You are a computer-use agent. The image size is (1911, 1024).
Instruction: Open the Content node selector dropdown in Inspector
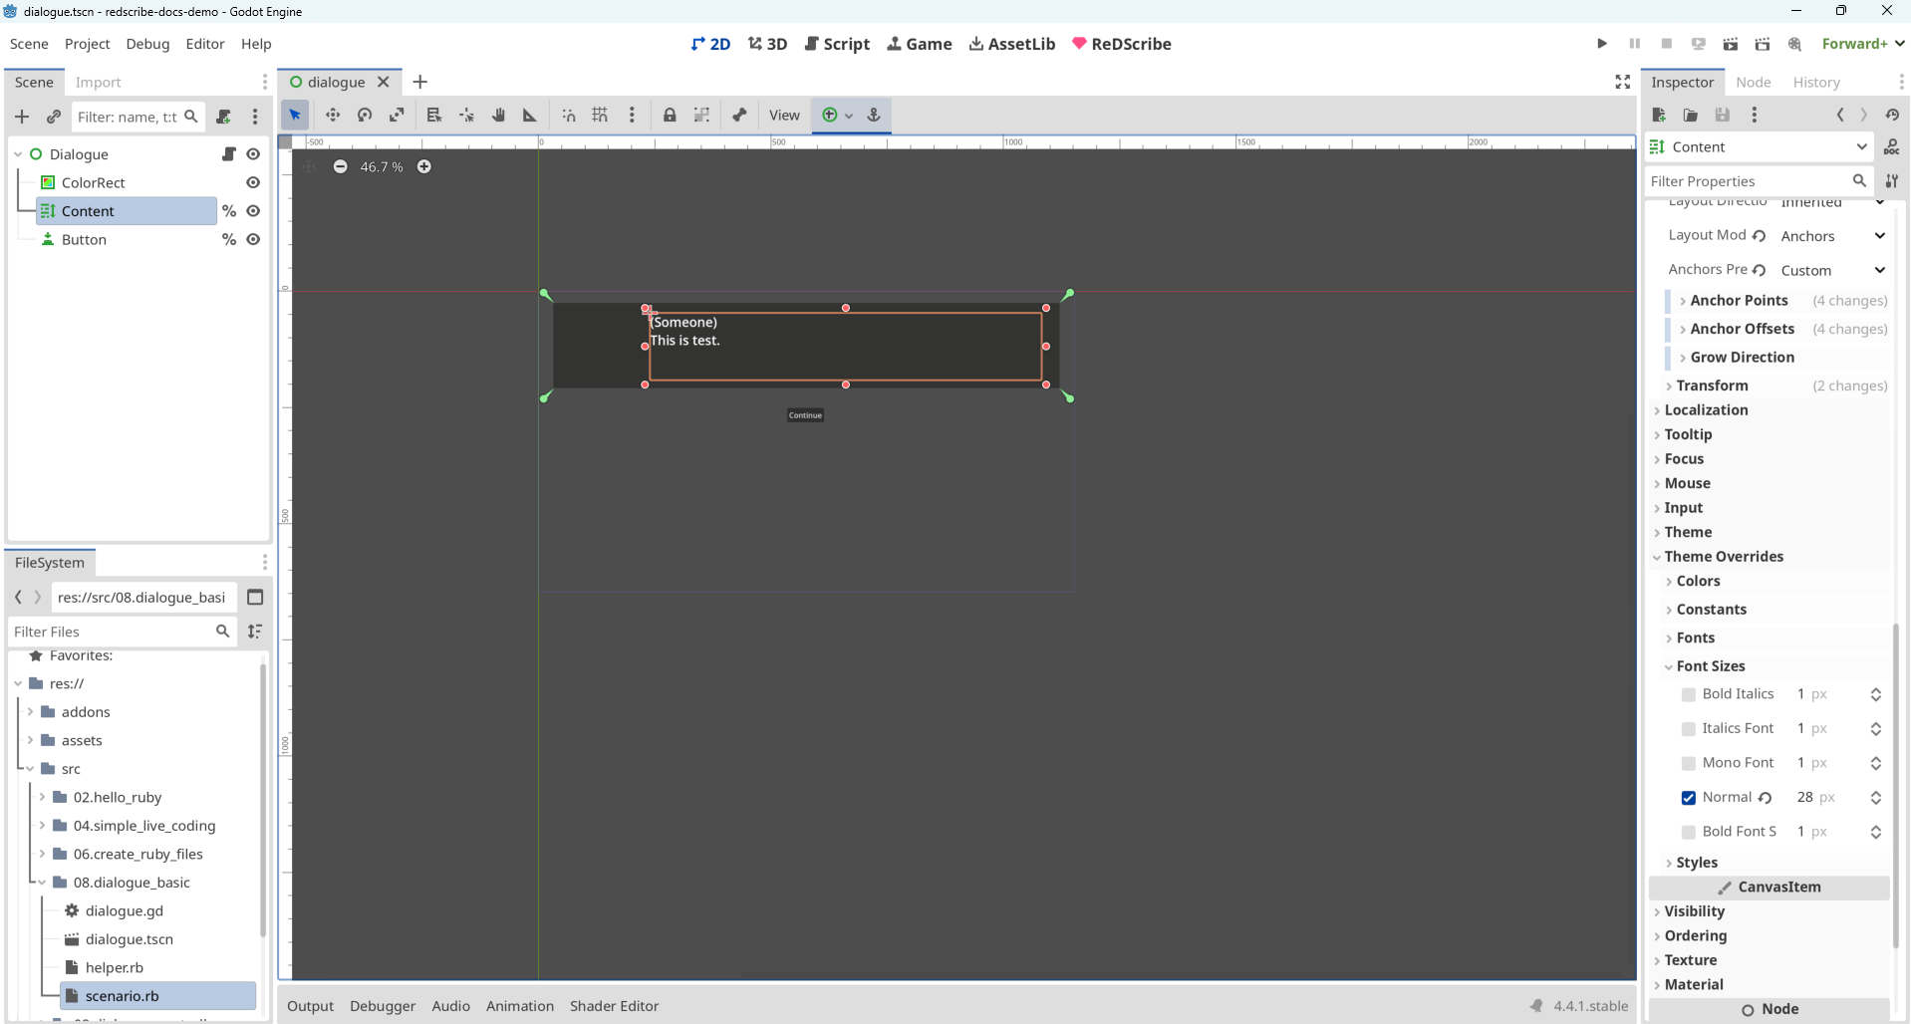pyautogui.click(x=1760, y=147)
